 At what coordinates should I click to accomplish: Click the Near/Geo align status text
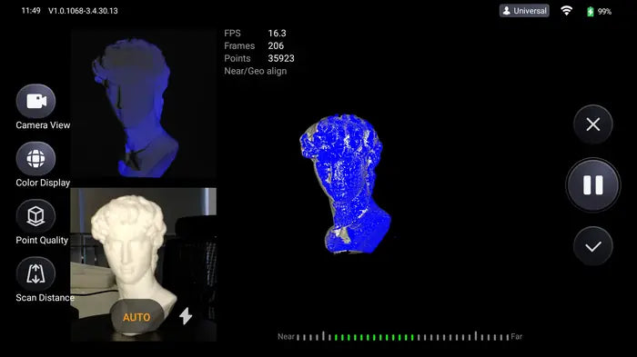(x=256, y=71)
